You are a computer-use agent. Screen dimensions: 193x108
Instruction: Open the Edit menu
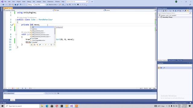(9, 1)
